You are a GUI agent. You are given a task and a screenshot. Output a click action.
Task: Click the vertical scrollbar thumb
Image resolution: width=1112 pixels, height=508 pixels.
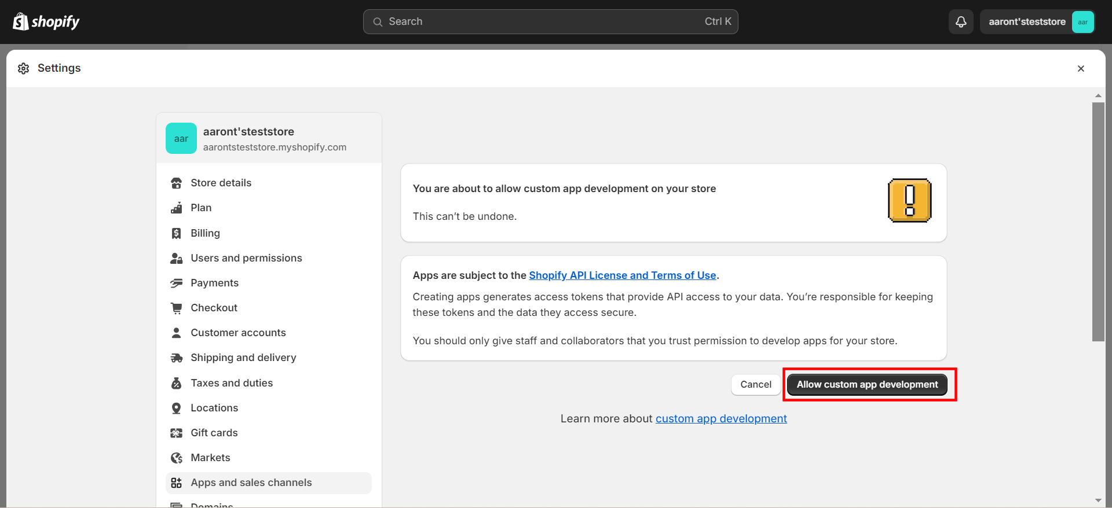tap(1098, 222)
